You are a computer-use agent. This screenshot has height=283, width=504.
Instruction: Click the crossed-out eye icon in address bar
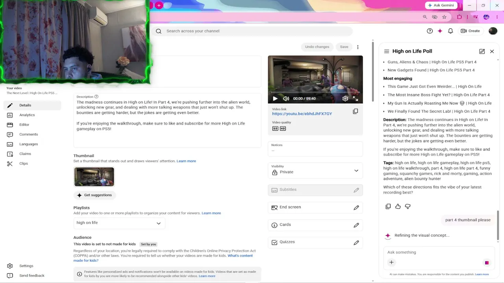[435, 17]
